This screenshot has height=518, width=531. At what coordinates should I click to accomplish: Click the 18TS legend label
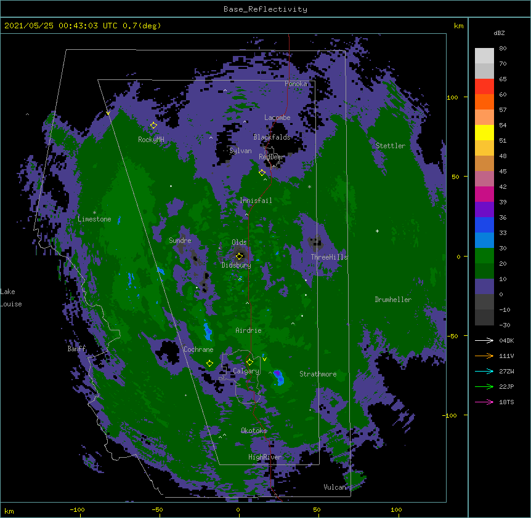506,402
